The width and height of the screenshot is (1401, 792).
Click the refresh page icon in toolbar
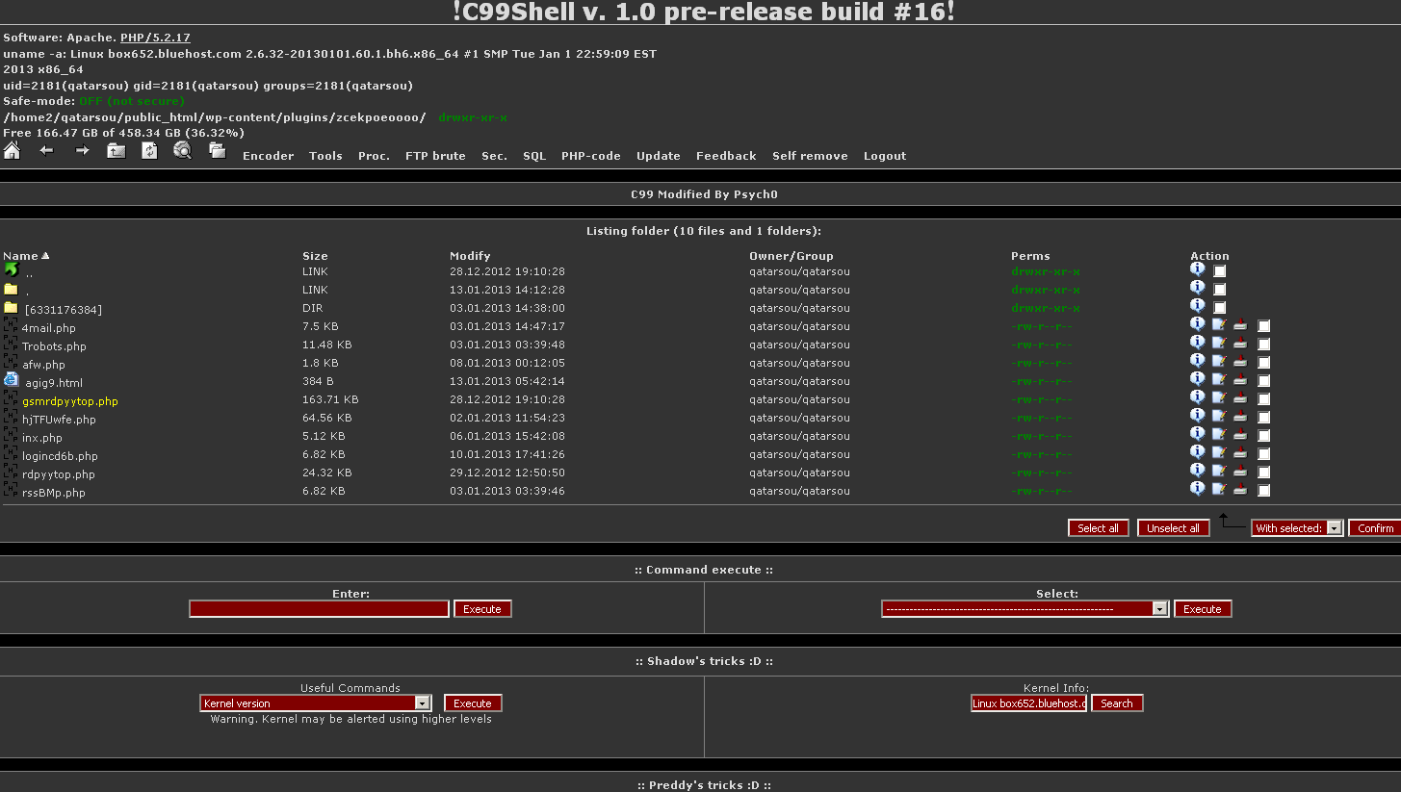(149, 150)
